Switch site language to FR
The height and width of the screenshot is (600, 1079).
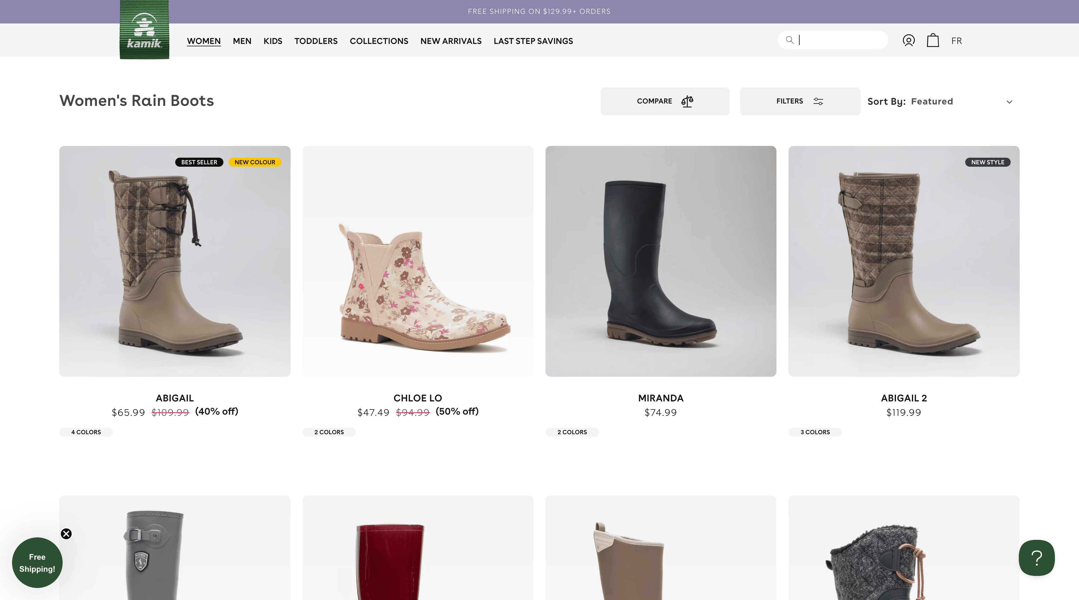tap(956, 41)
